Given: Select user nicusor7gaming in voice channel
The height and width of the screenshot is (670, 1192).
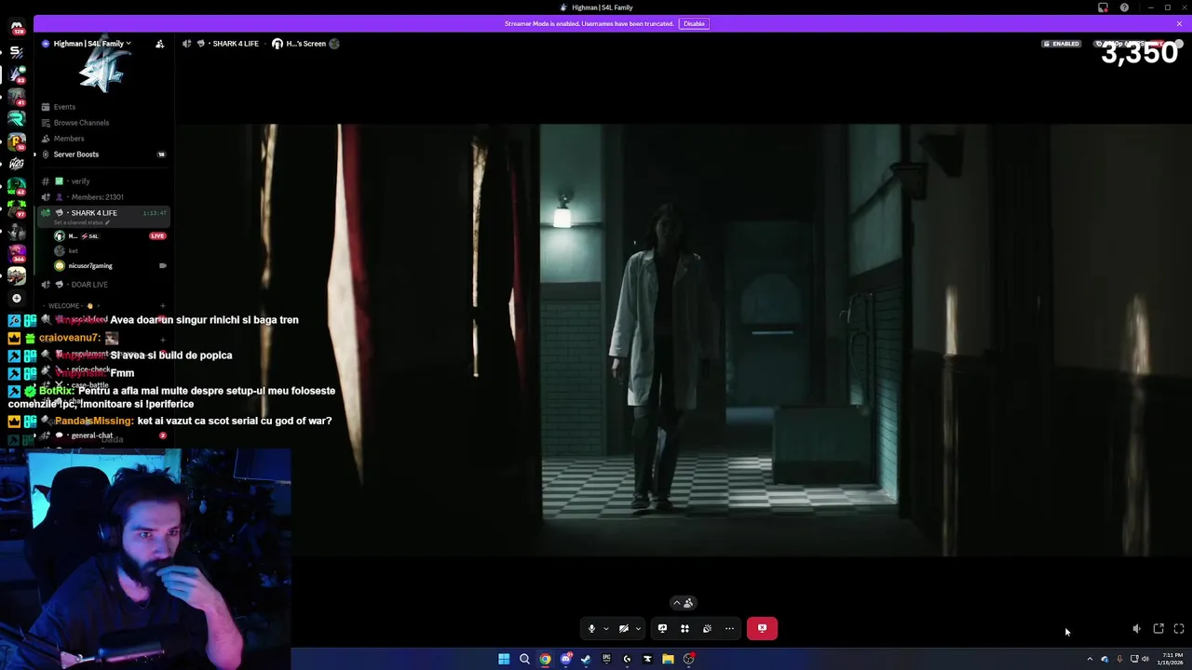Looking at the screenshot, I should click(x=110, y=266).
